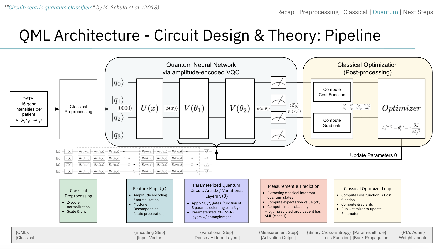
Task: Click the ⟨Z0⟩ expectation value label
Action: coord(294,105)
